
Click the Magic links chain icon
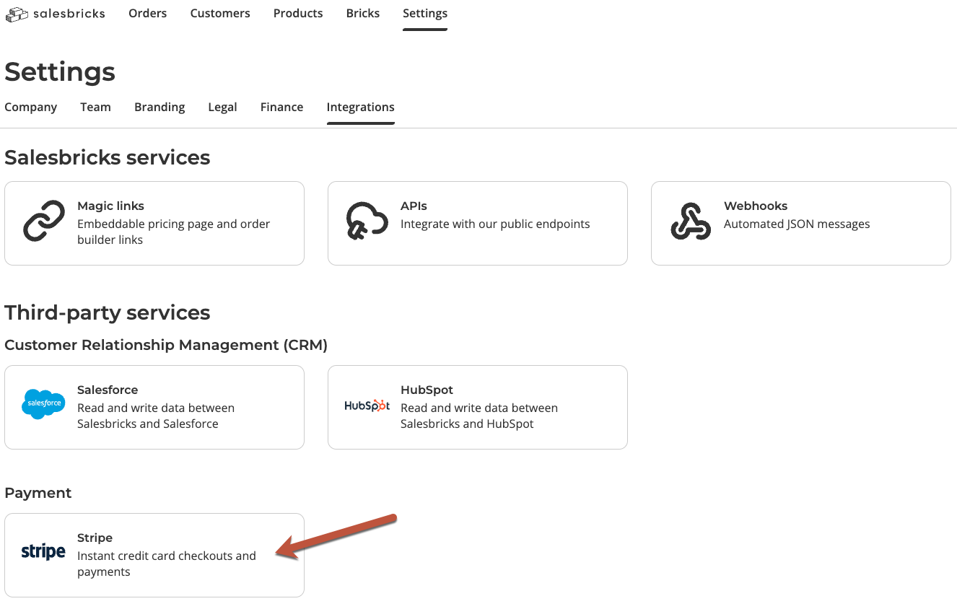[44, 222]
